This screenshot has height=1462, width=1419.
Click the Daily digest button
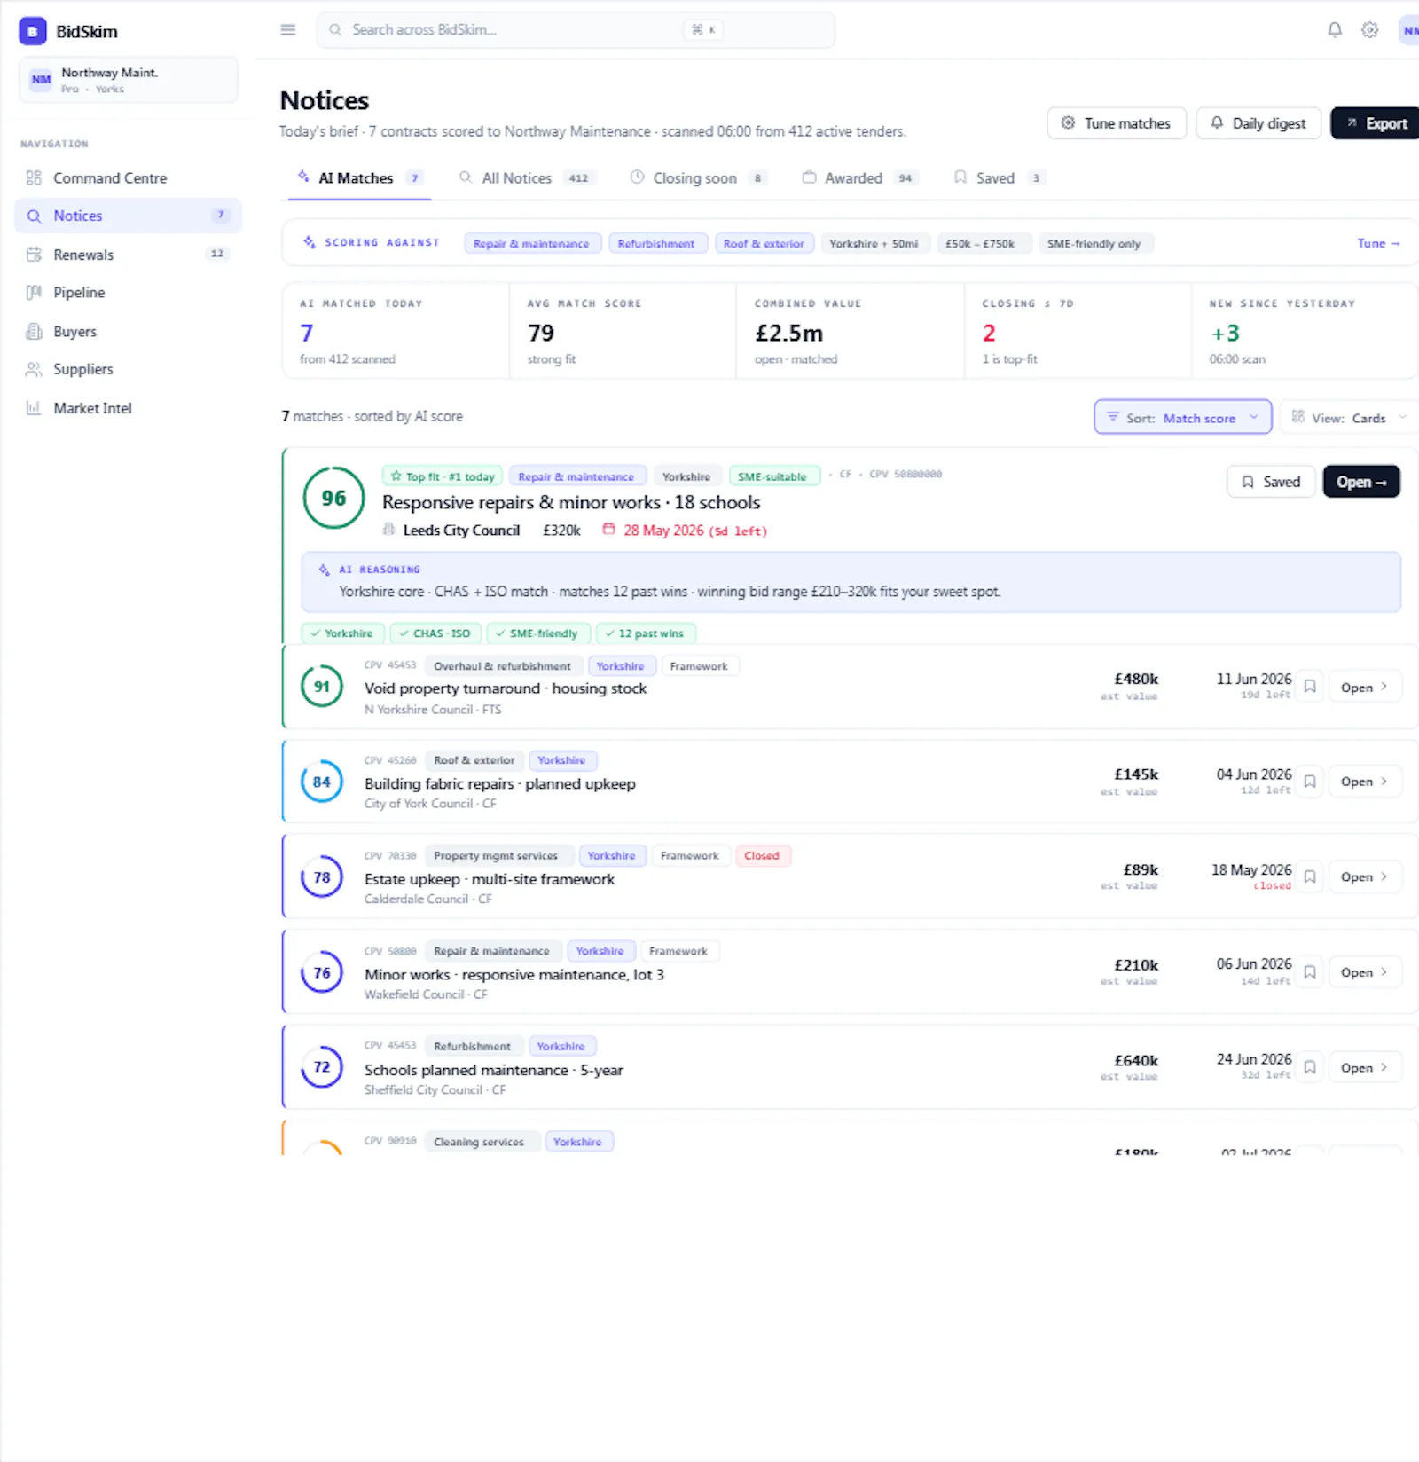coord(1258,123)
